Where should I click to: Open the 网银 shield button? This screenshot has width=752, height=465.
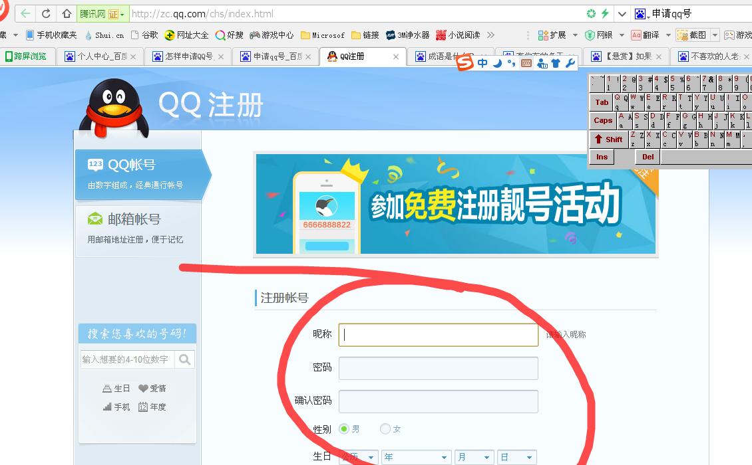point(598,35)
